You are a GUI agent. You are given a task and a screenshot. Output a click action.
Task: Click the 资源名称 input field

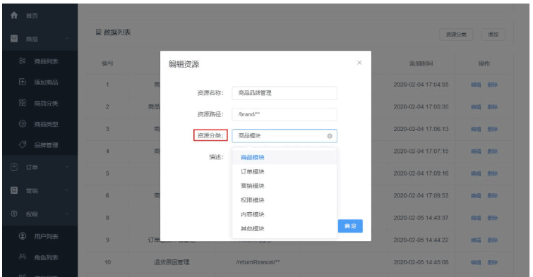[x=285, y=93]
